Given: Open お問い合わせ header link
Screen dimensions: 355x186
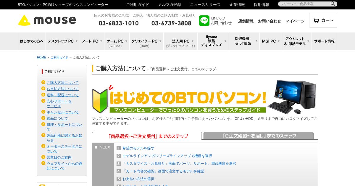Looking at the screenshot, I should 270,21.
